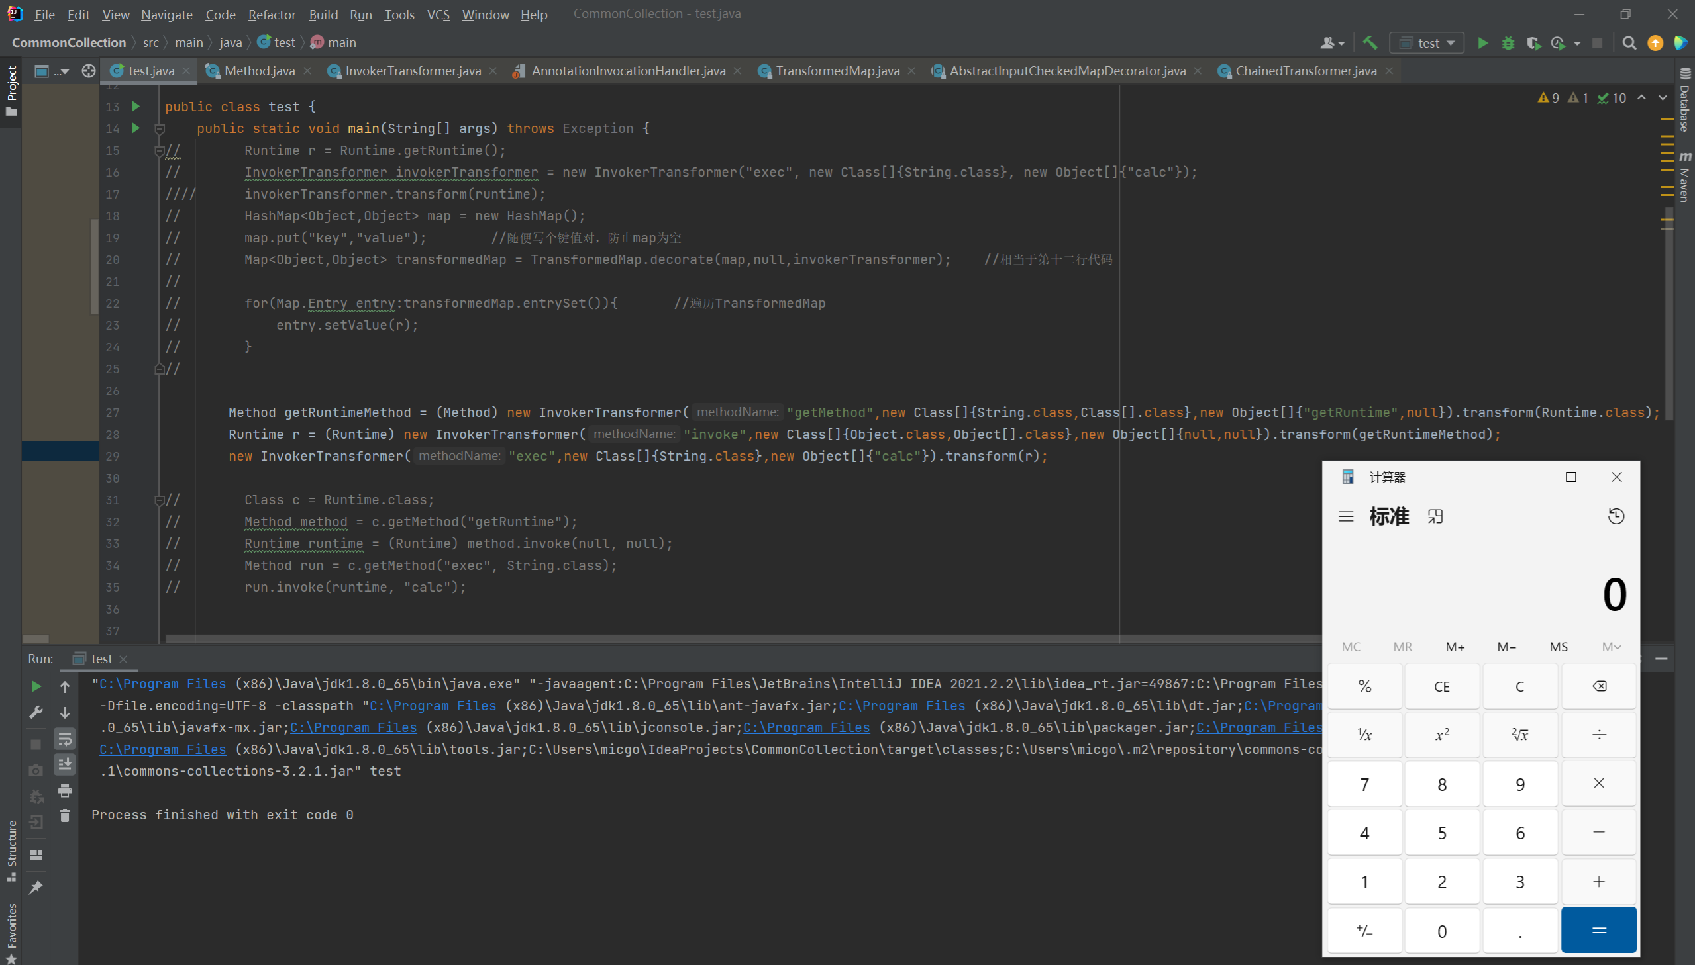The height and width of the screenshot is (965, 1695).
Task: Open Calculator M memory list dropdown
Action: click(x=1612, y=647)
